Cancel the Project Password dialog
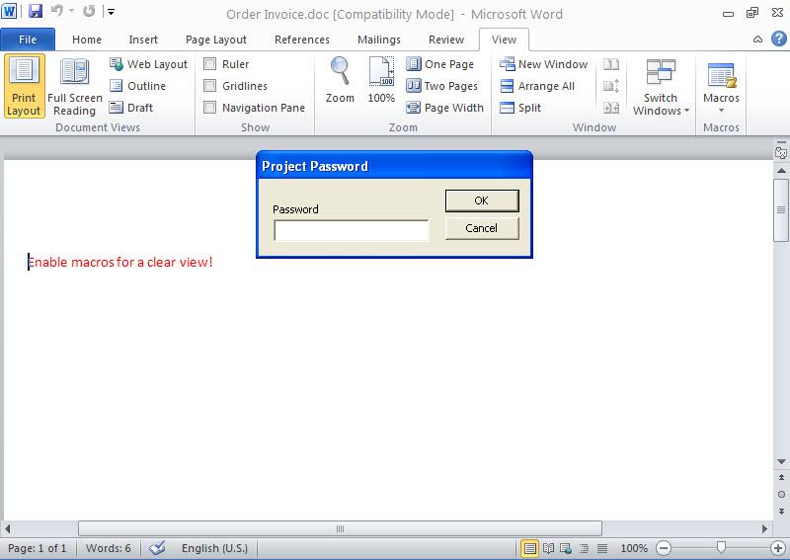790x560 pixels. 482,228
